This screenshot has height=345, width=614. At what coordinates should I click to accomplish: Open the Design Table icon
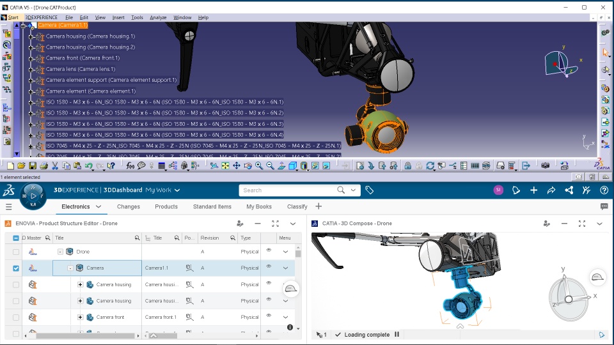point(161,166)
